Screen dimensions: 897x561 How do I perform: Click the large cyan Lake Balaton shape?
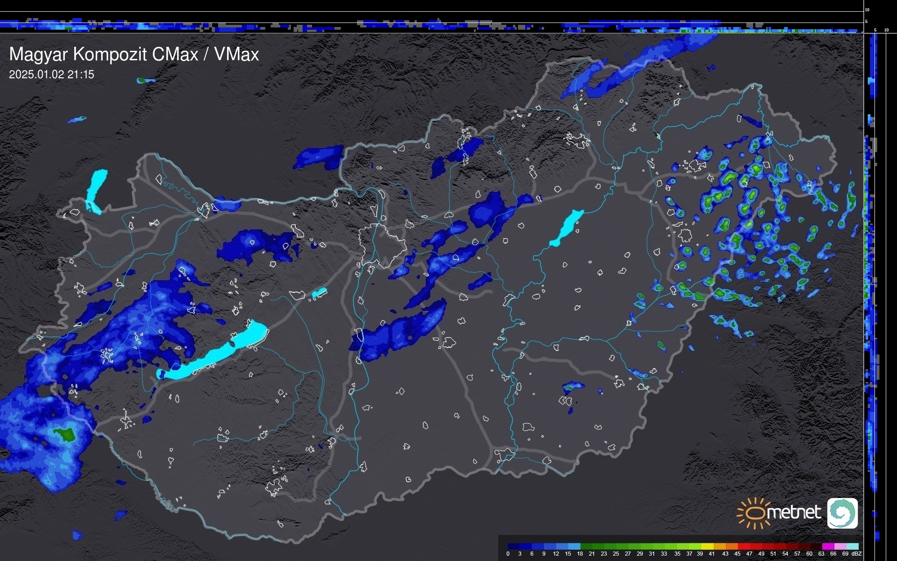tap(216, 355)
